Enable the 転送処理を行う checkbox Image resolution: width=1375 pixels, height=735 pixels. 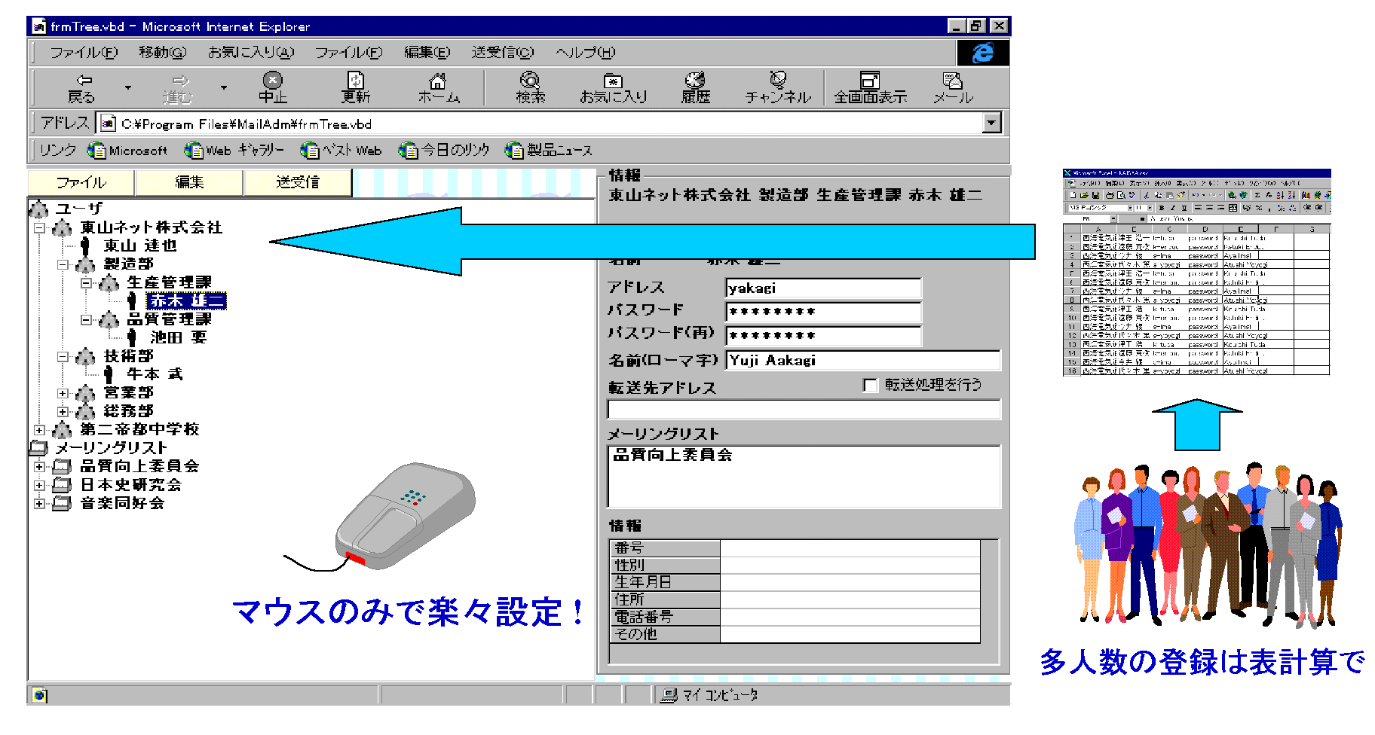coord(870,386)
